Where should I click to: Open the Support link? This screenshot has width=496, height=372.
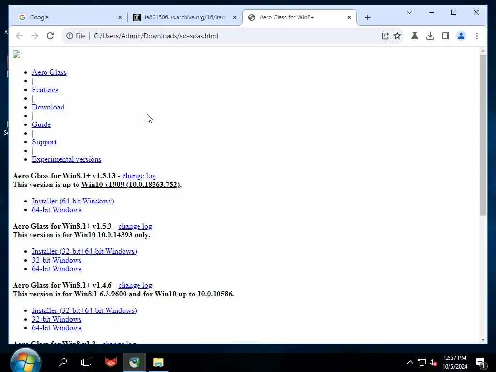[44, 142]
